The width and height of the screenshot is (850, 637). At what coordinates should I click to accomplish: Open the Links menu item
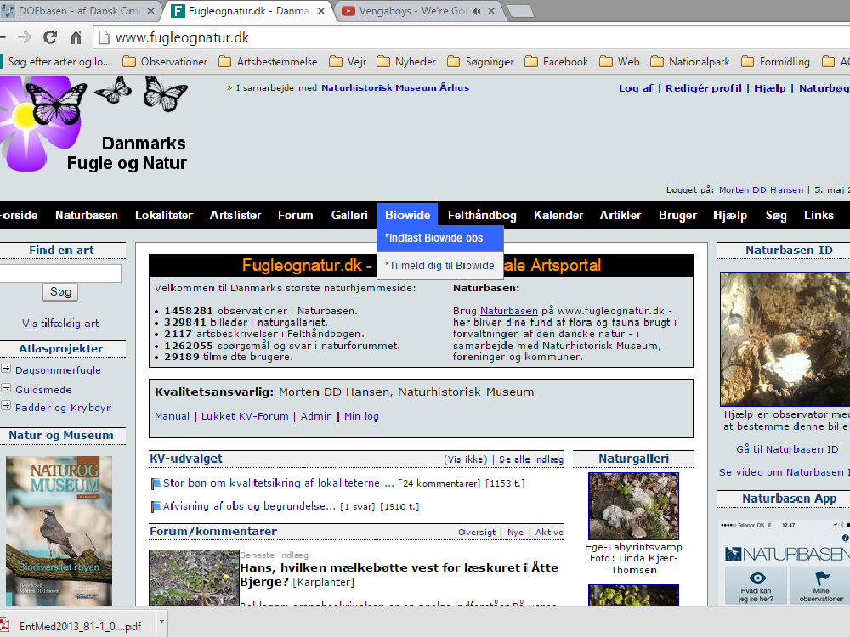[819, 215]
